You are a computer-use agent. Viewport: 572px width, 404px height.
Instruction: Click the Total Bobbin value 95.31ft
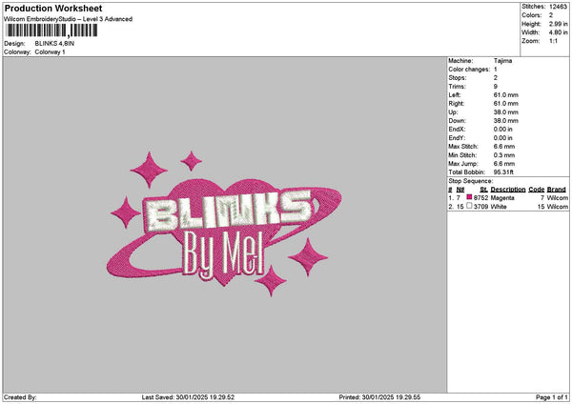[x=503, y=172]
